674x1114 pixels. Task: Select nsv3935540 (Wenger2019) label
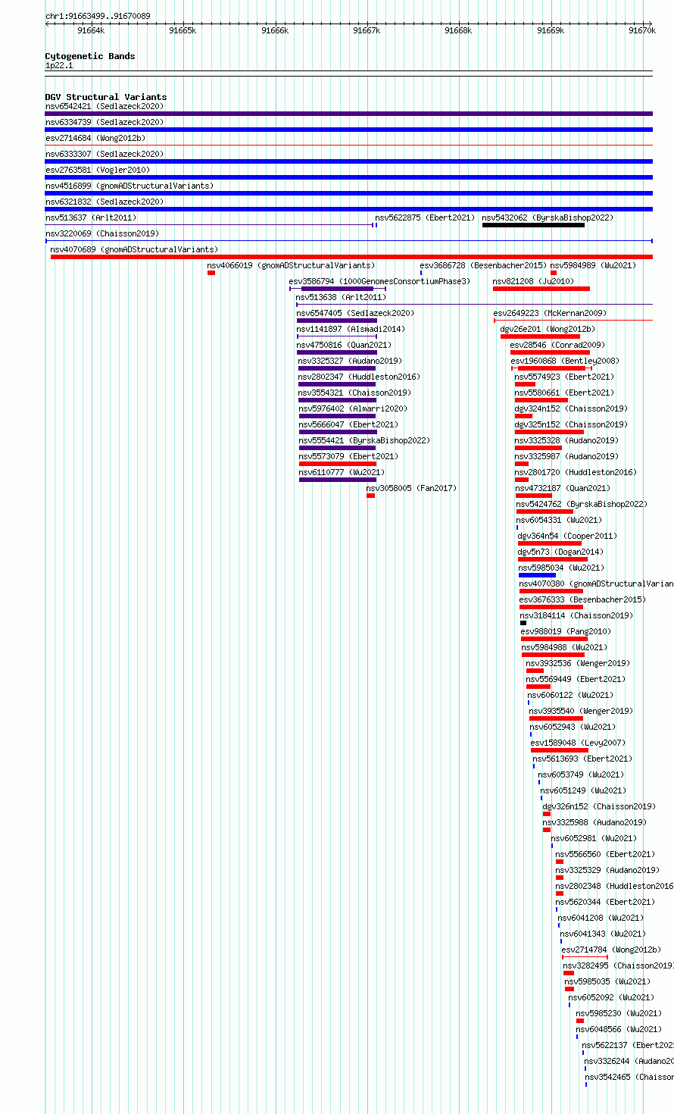pos(581,712)
